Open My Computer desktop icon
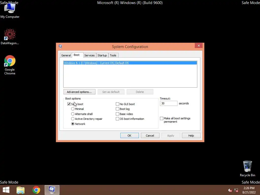The width and height of the screenshot is (260, 195). (10, 10)
